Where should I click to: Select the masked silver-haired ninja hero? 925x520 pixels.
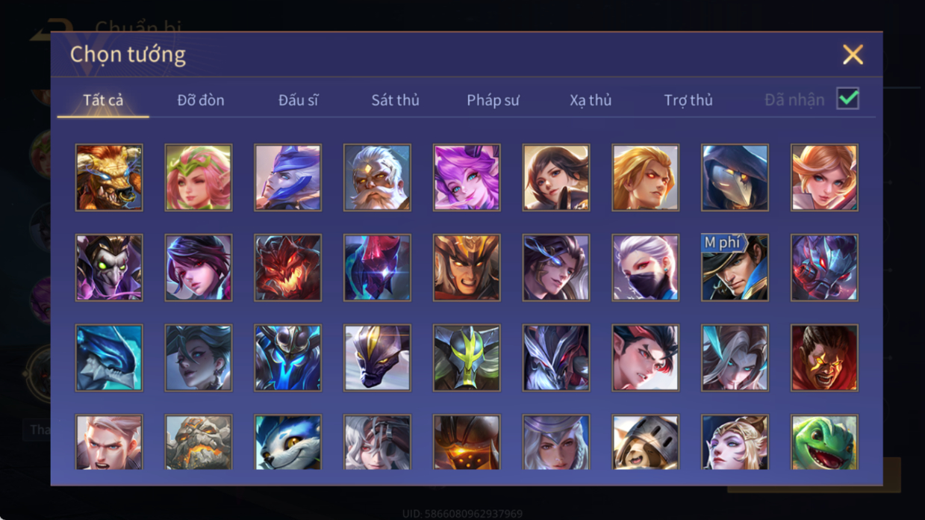(x=645, y=267)
